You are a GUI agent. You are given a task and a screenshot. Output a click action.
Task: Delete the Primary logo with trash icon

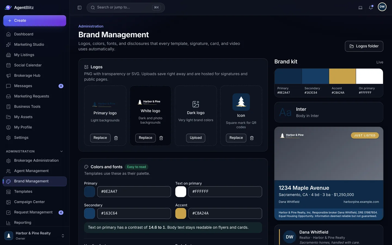(116, 138)
